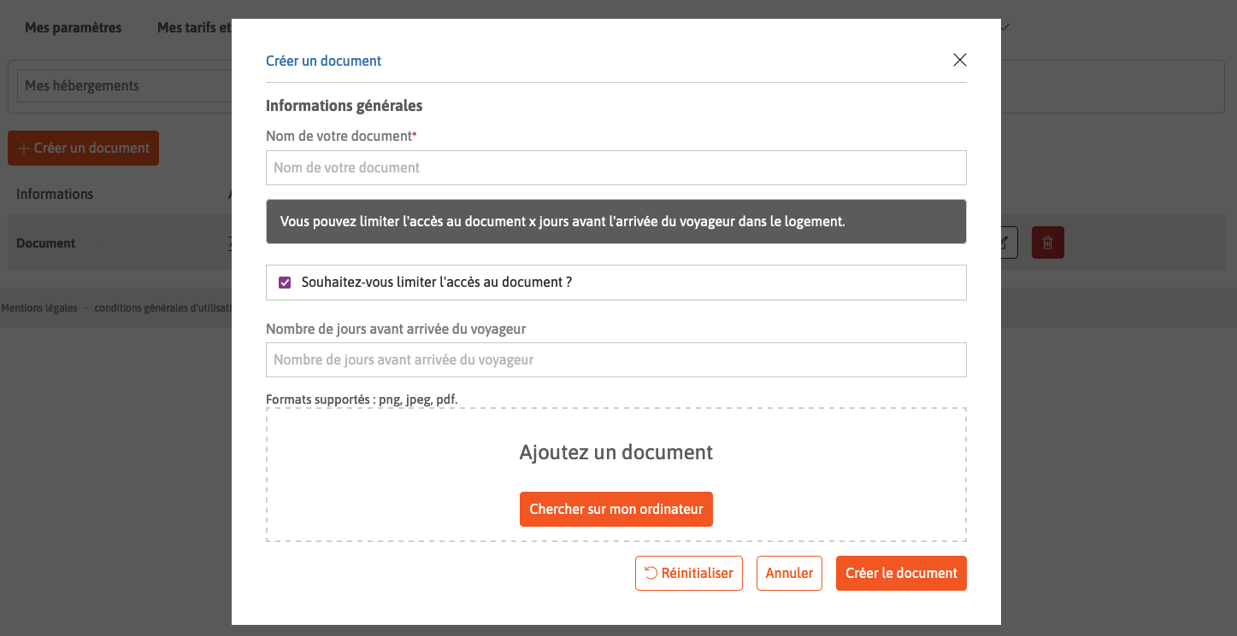Click the Document row label
Viewport: 1237px width, 636px height.
tap(46, 243)
